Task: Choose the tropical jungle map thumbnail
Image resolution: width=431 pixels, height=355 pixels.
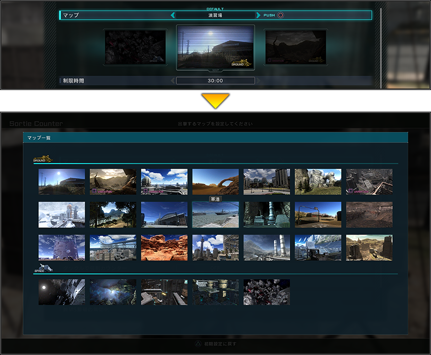Action: click(113, 215)
